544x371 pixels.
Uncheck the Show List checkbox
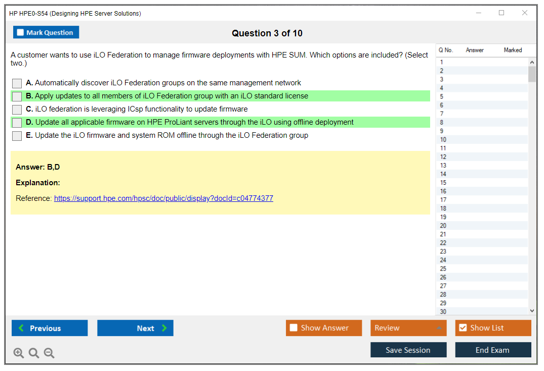463,328
